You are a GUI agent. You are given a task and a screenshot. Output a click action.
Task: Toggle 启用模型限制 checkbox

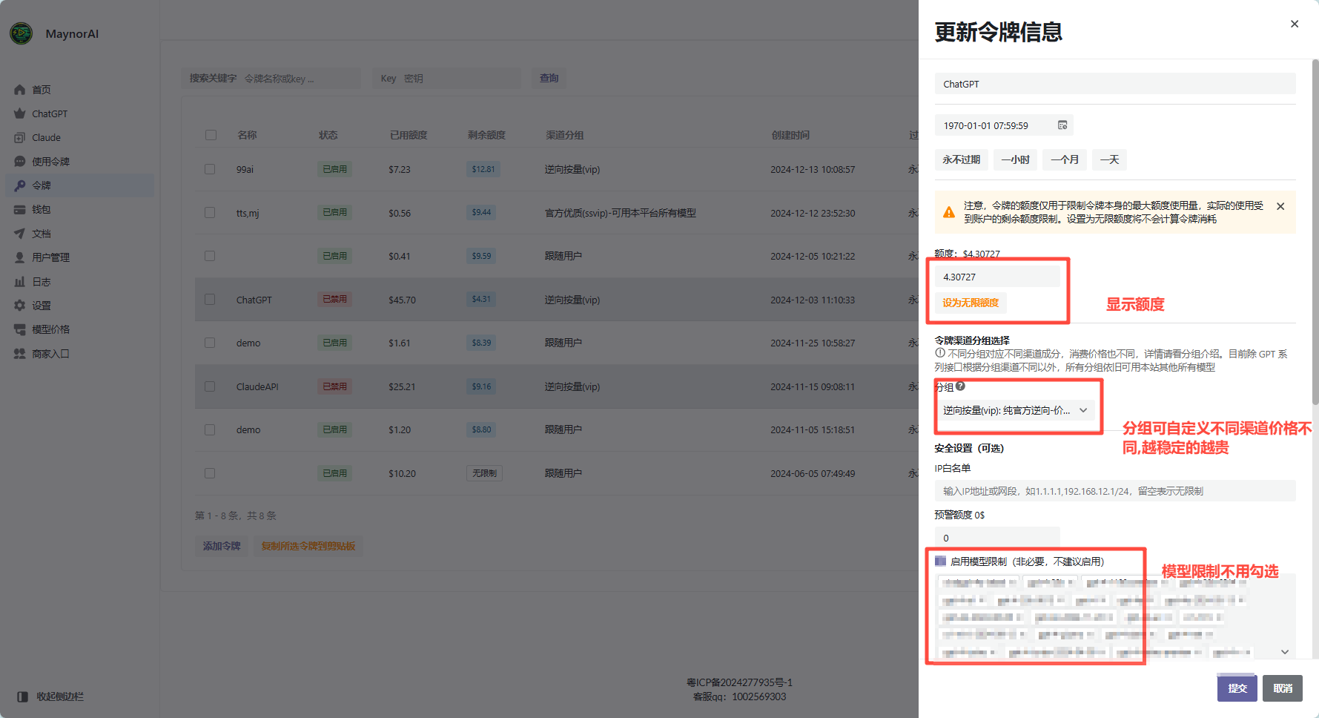(940, 561)
